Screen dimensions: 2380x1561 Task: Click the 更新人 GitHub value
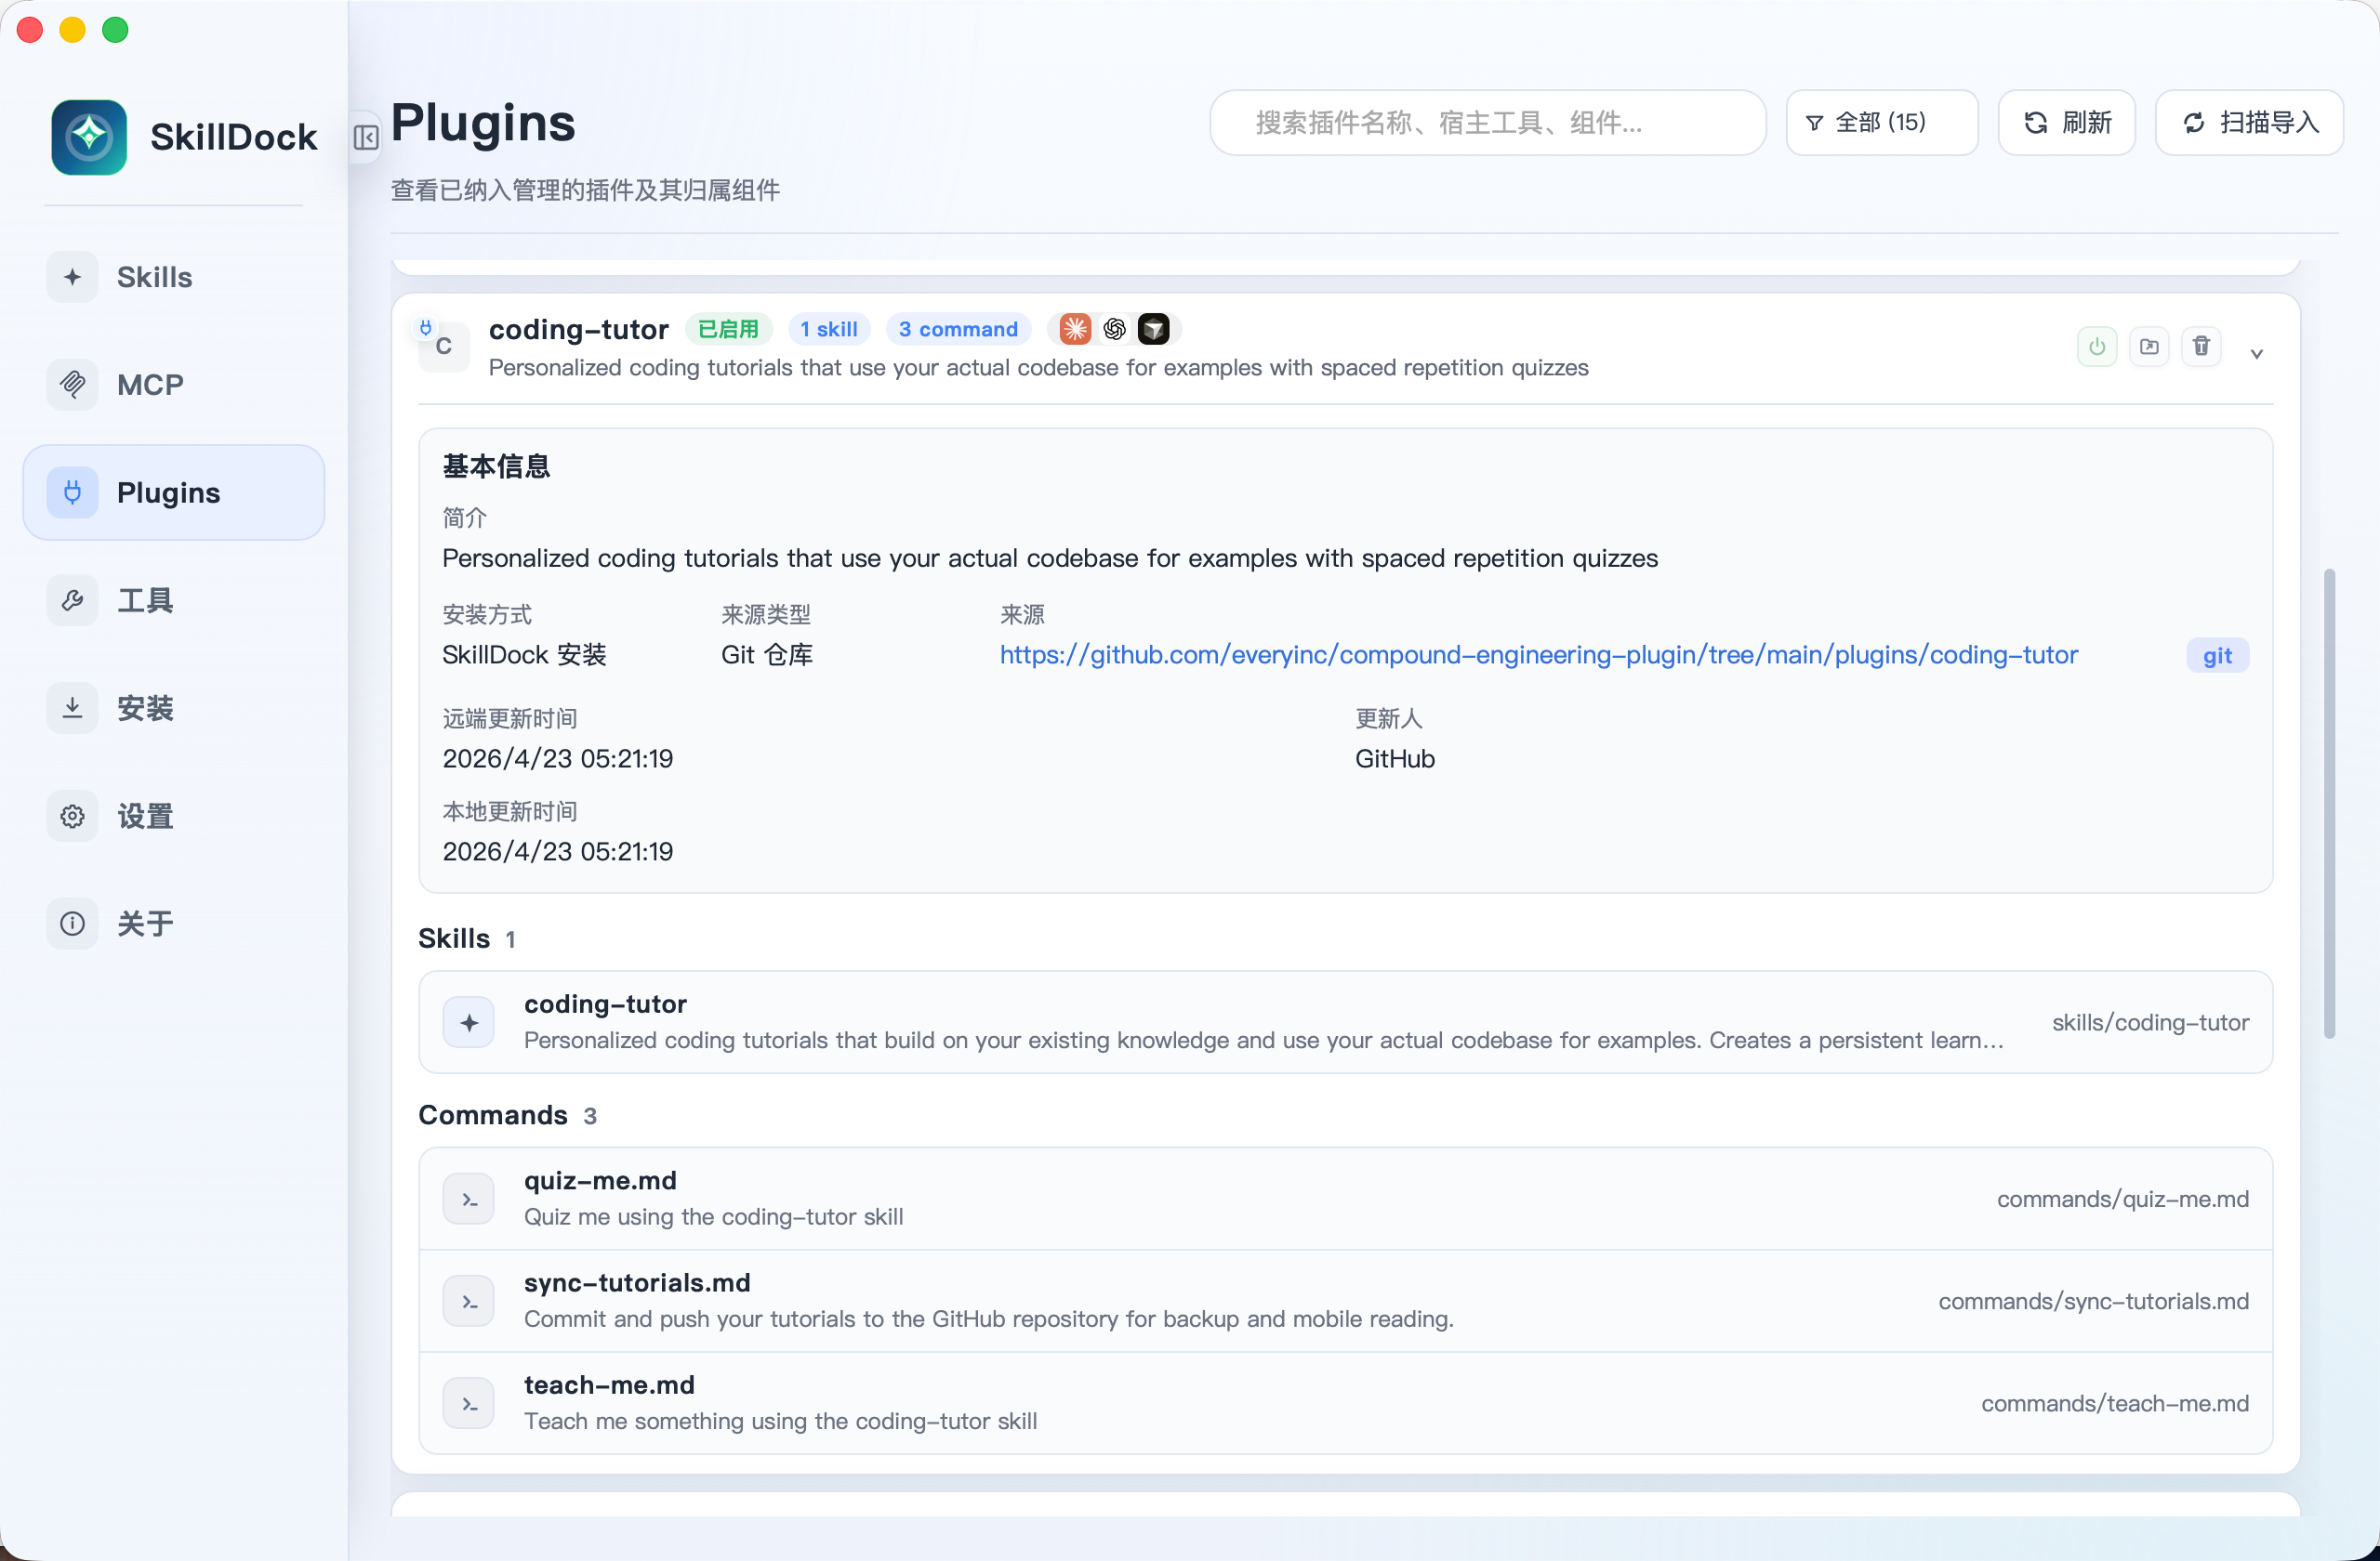tap(1395, 758)
